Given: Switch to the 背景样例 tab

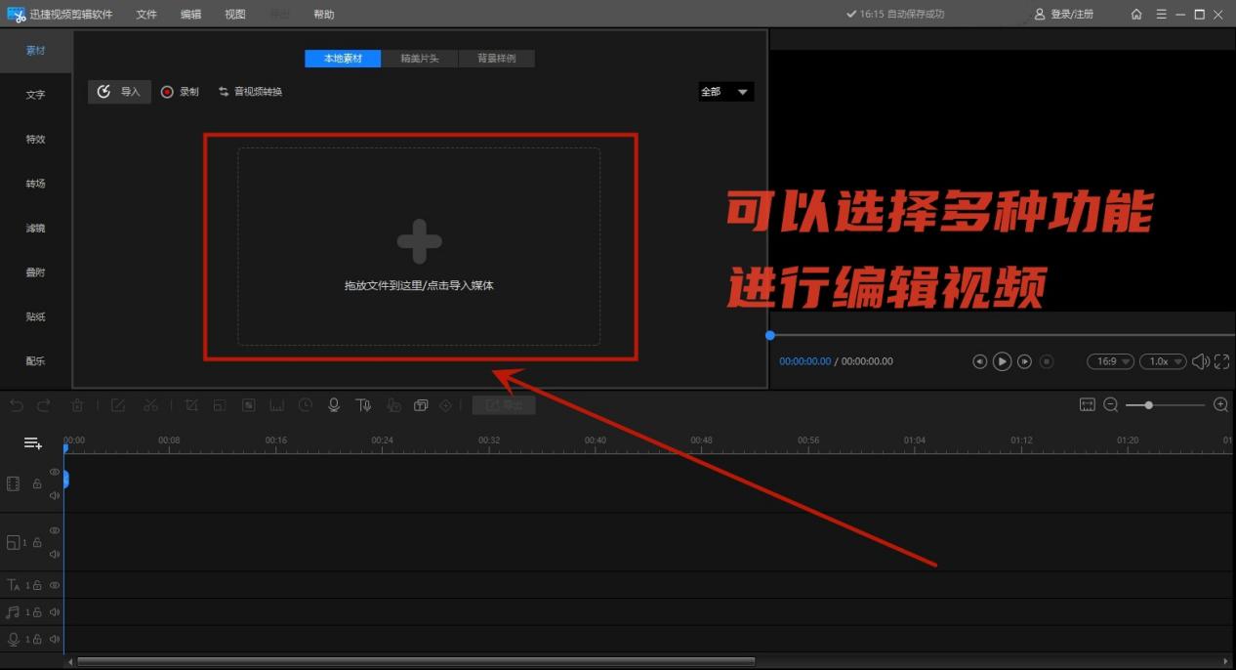Looking at the screenshot, I should [x=497, y=59].
